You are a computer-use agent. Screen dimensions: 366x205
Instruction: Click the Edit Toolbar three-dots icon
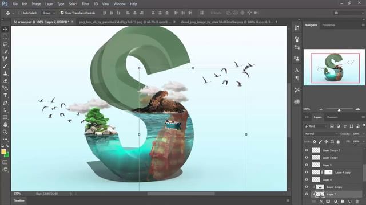coord(5,139)
